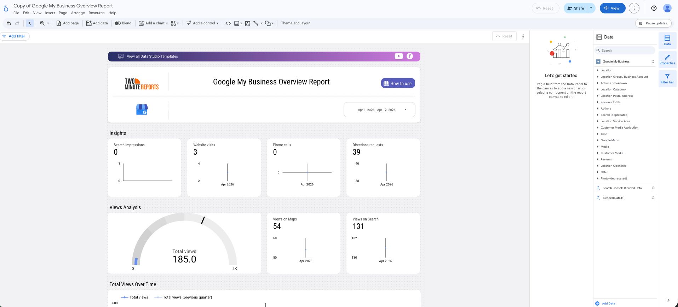Click the Share button
The image size is (678, 307).
576,8
